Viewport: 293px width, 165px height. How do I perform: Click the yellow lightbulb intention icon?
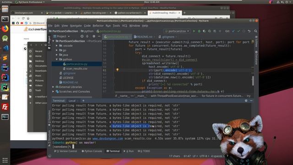[117, 70]
